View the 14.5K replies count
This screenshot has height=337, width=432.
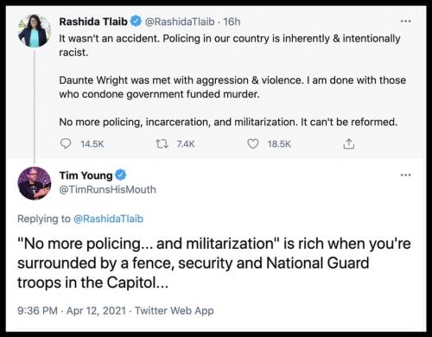[x=92, y=144]
